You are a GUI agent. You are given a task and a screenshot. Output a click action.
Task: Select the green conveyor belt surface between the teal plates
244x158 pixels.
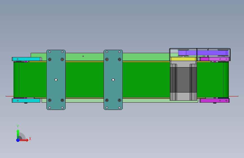[84, 80]
